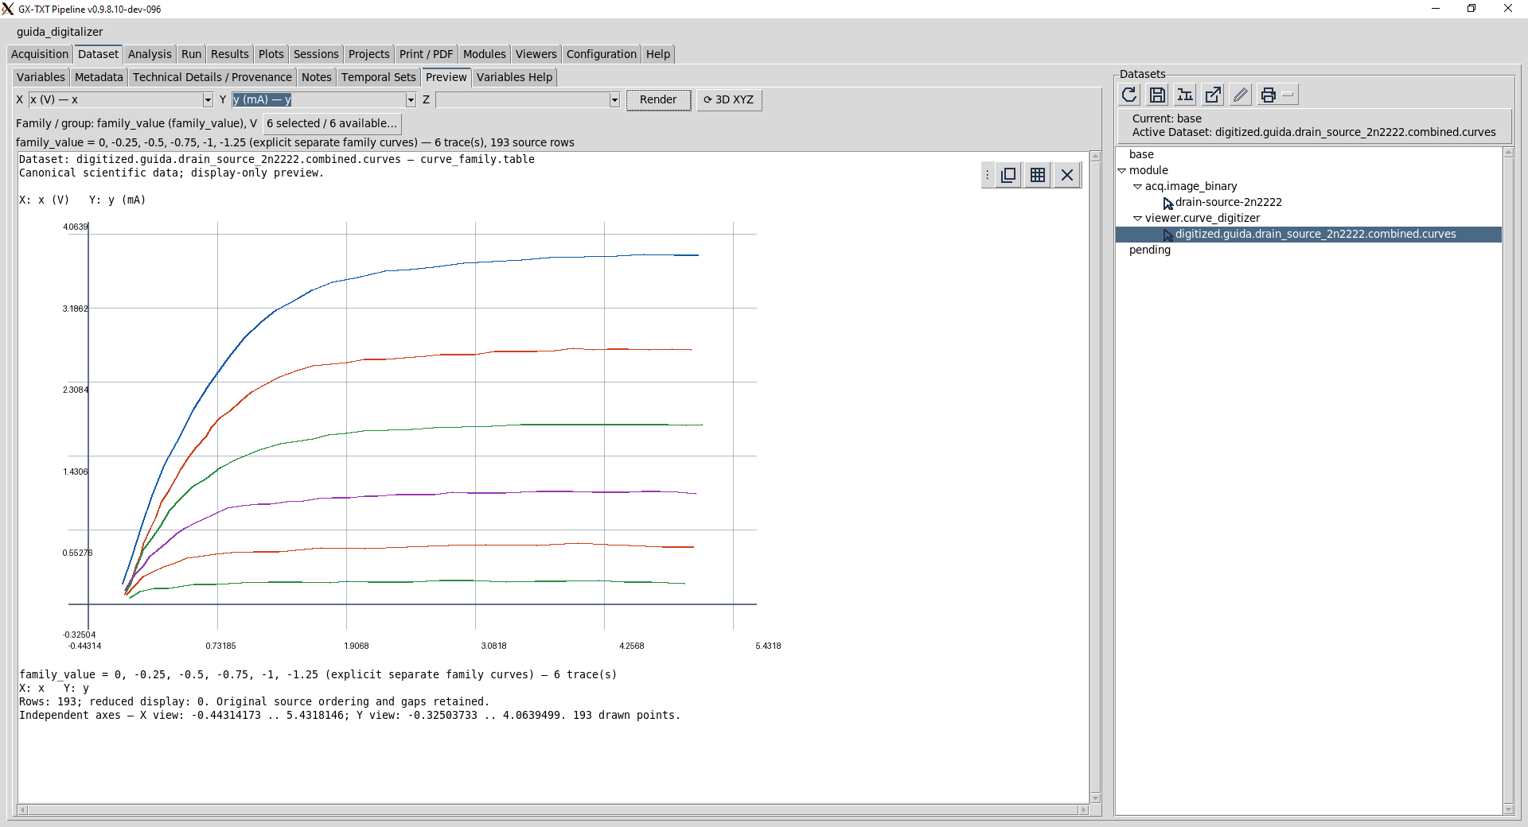The height and width of the screenshot is (827, 1528).
Task: Open the Metadata sub-tab
Action: coord(99,77)
